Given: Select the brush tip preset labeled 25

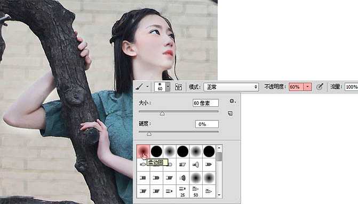Looking at the screenshot, I should [182, 191].
